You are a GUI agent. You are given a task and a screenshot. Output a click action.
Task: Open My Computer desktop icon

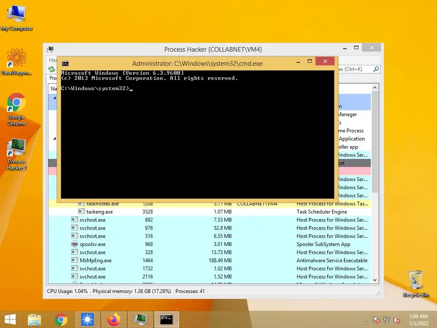17,17
